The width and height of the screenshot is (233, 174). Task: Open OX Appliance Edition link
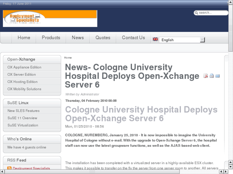(24, 67)
